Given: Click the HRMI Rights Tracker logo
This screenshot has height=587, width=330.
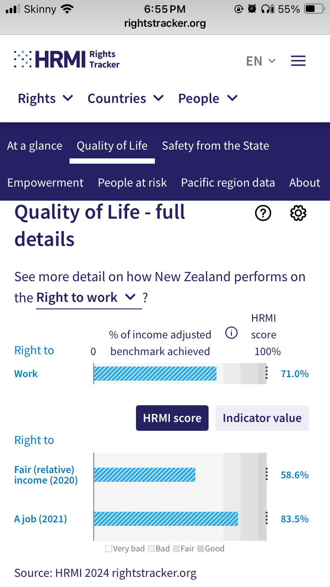Looking at the screenshot, I should 67,59.
